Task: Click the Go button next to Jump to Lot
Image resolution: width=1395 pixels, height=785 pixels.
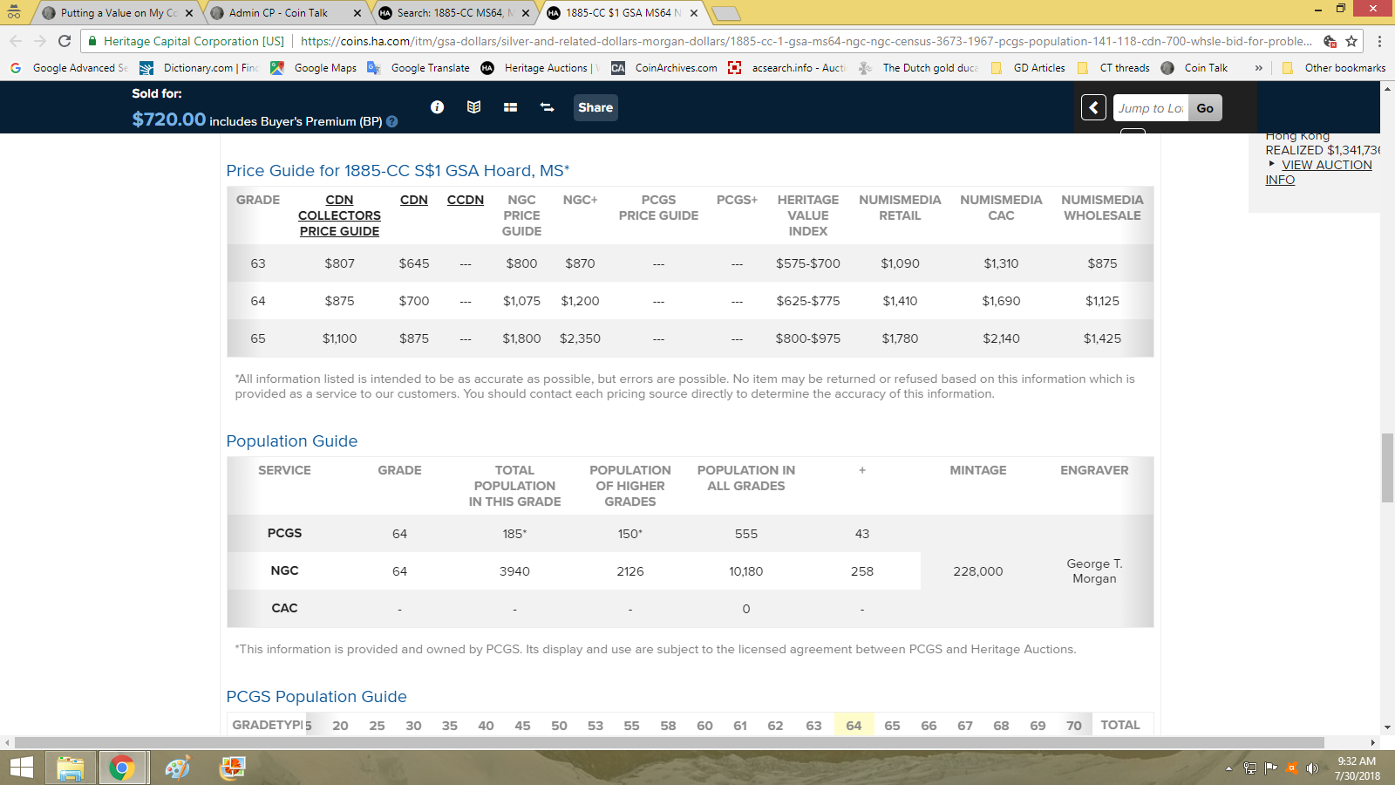Action: tap(1205, 108)
